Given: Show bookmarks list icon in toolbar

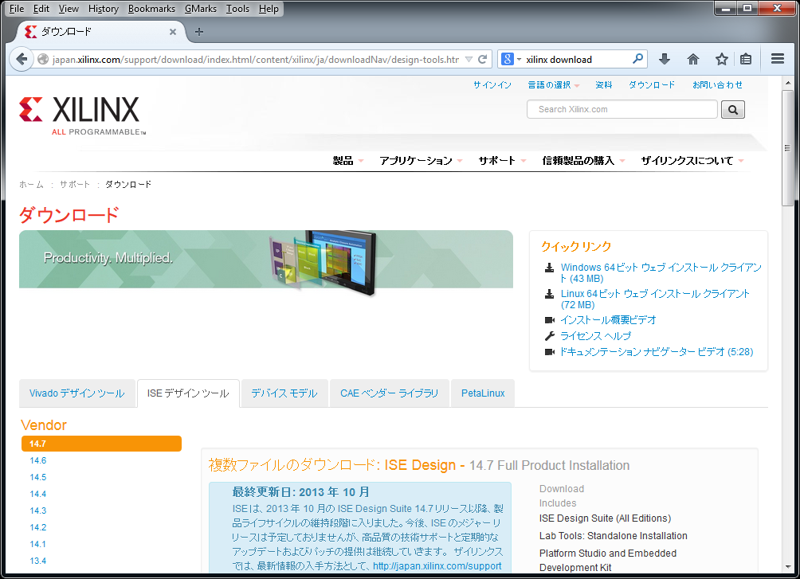Looking at the screenshot, I should pos(745,59).
